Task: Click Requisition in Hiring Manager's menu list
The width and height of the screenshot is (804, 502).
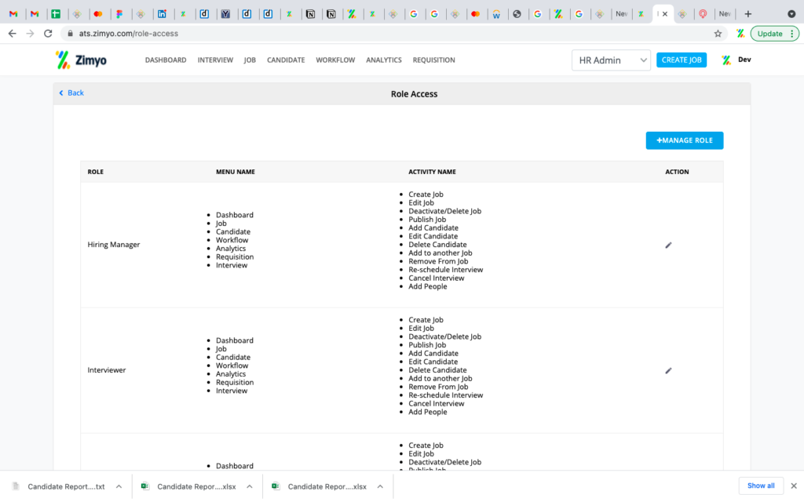Action: [x=234, y=256]
